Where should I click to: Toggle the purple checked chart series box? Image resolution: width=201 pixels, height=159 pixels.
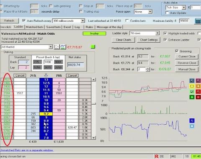pos(198,81)
